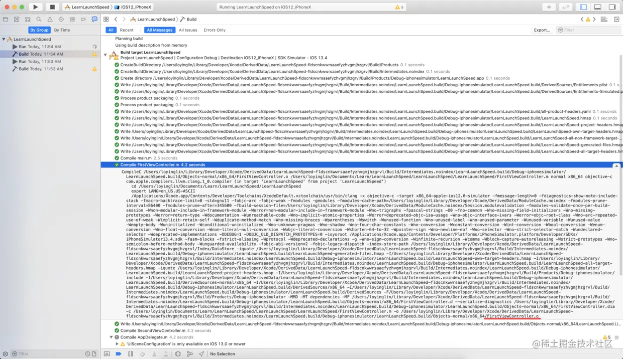
Task: Switch navigator grouping to By Group
Action: [39, 30]
